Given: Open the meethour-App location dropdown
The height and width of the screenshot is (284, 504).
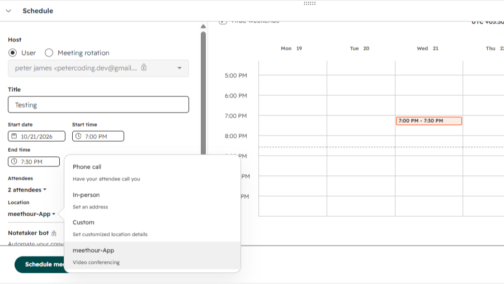Looking at the screenshot, I should 31,214.
